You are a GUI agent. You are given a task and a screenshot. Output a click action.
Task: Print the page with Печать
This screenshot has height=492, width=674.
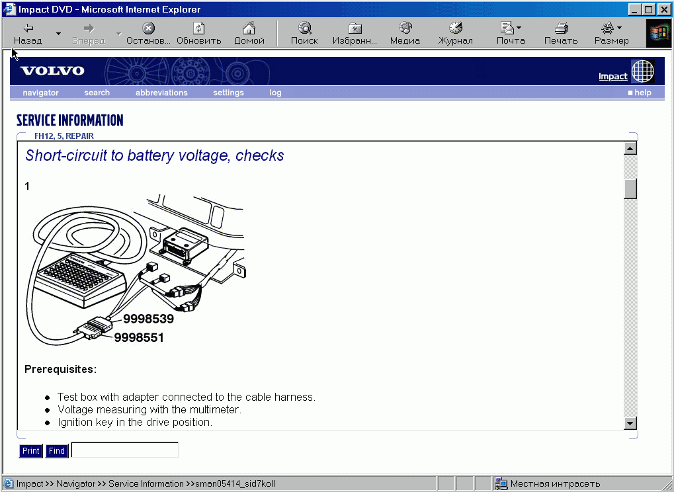(x=561, y=34)
